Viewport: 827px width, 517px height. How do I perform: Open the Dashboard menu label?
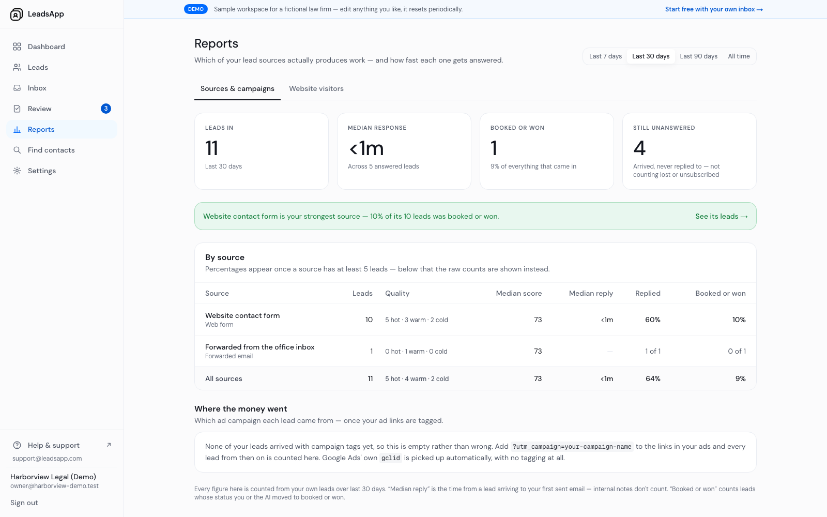click(x=47, y=47)
